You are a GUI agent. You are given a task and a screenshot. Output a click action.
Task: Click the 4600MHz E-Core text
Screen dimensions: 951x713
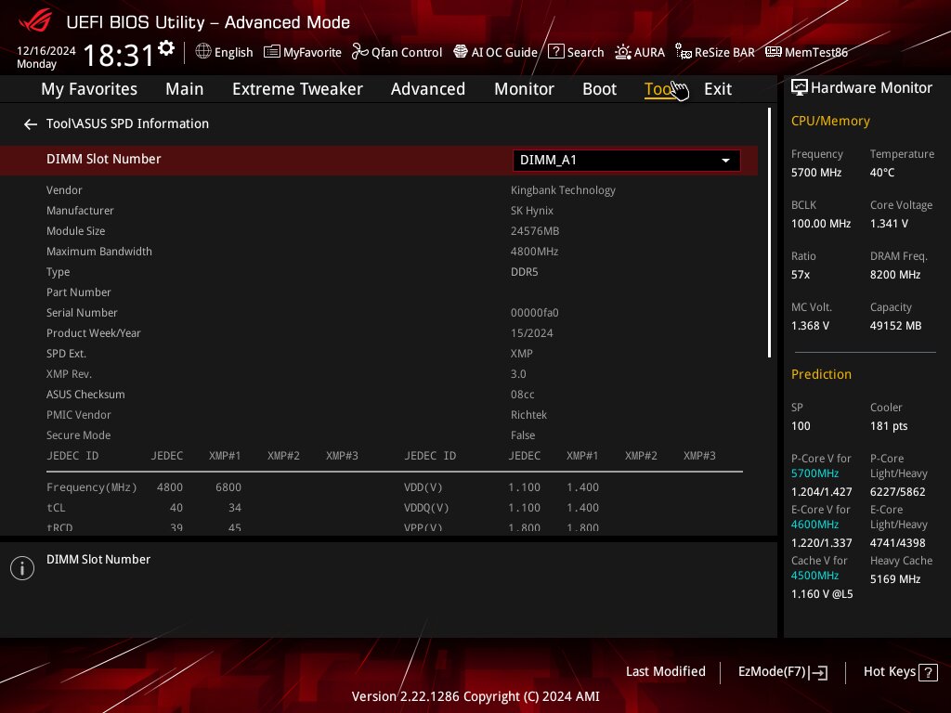[814, 525]
